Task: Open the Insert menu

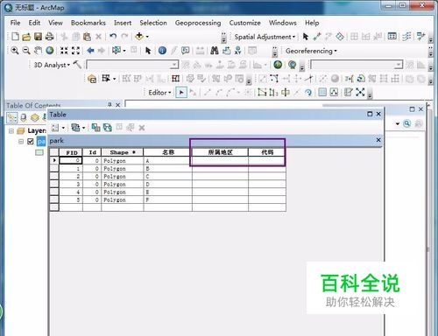Action: pos(123,23)
